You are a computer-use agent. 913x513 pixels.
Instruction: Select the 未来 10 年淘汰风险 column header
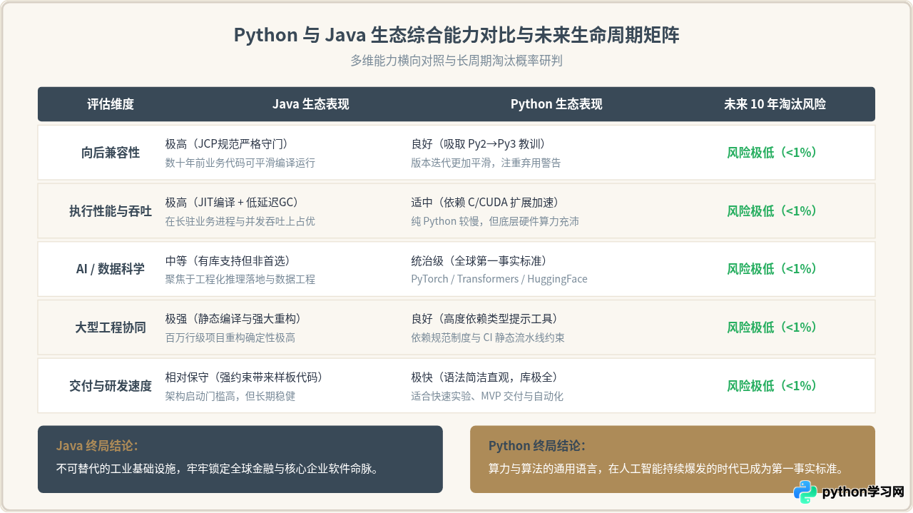click(x=775, y=104)
